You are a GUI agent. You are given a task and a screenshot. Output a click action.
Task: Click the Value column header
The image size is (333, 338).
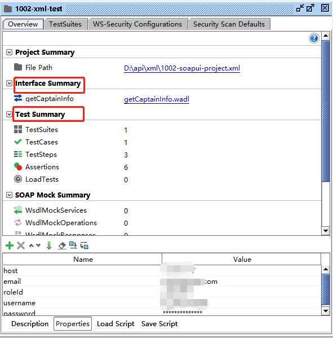pyautogui.click(x=242, y=259)
